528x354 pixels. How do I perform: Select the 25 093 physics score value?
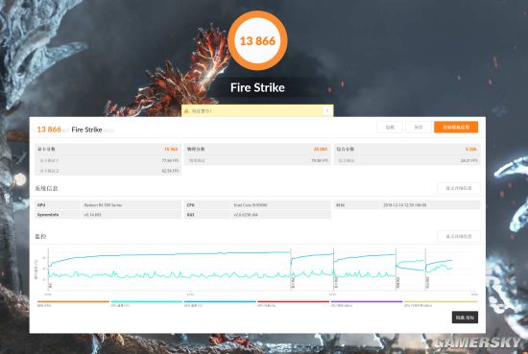tap(321, 149)
